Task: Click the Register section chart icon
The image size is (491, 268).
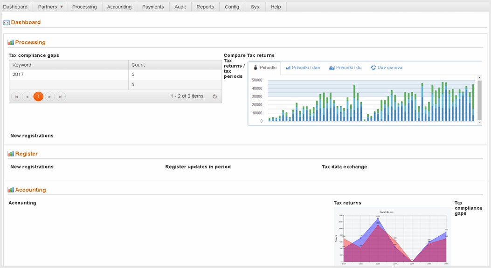Action: [11, 154]
